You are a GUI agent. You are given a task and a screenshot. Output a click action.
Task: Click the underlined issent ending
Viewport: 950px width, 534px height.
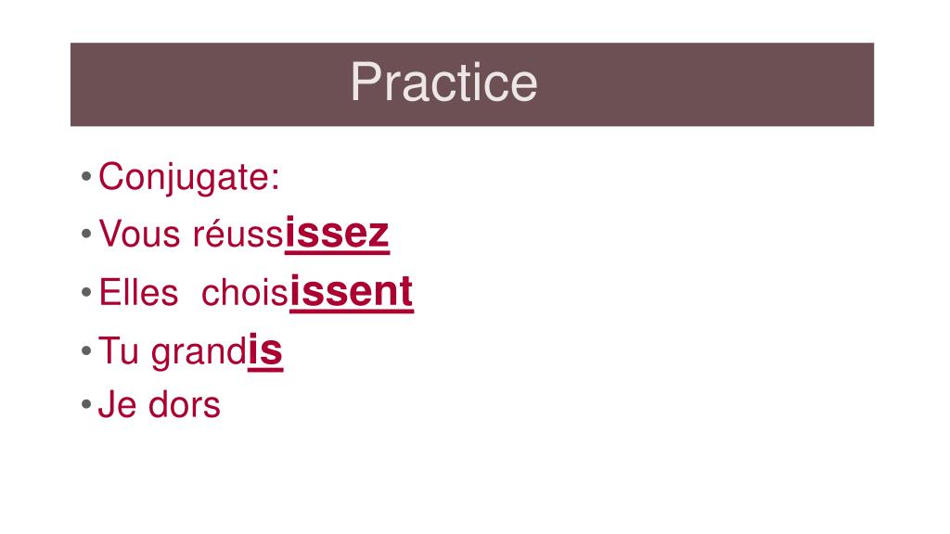pos(352,292)
